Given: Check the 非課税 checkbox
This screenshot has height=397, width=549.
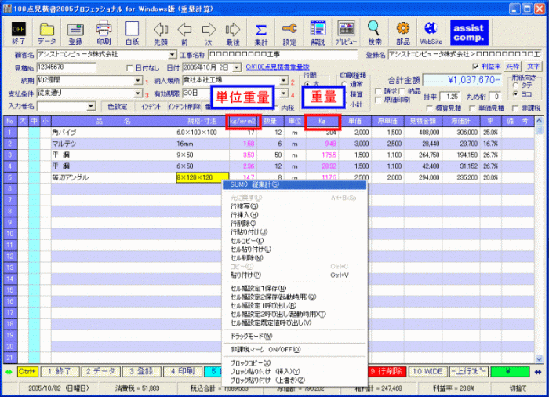Looking at the screenshot, I should (515, 108).
